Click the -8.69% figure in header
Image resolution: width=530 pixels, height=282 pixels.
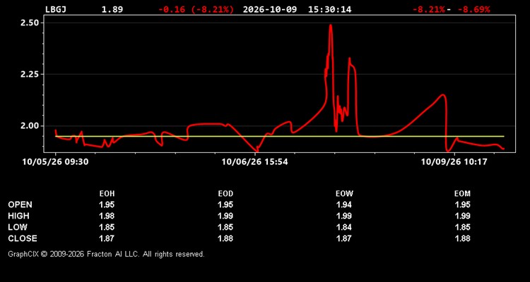[473, 9]
